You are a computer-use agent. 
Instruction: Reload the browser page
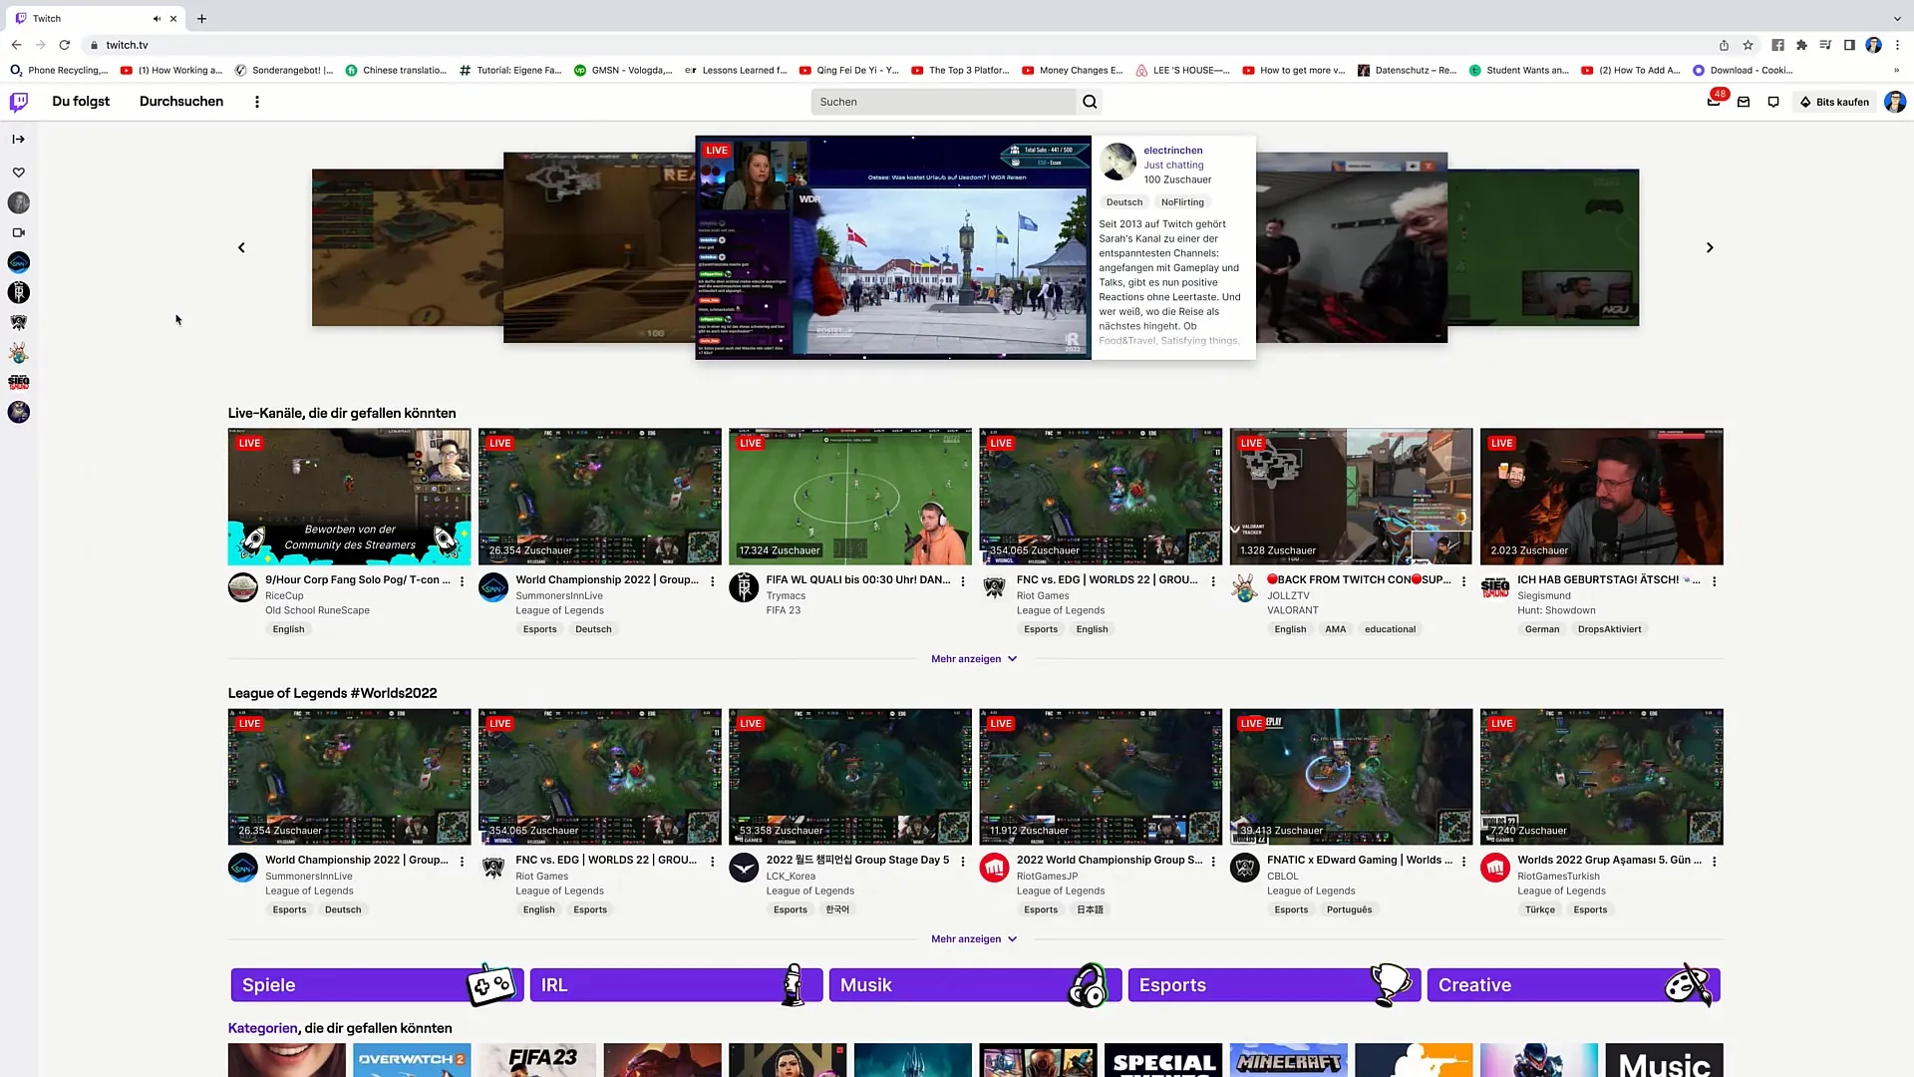click(x=65, y=45)
